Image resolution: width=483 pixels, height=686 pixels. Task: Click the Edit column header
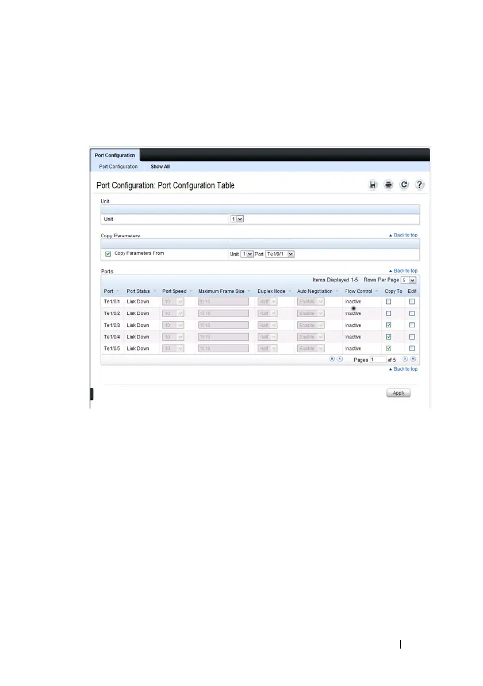(x=412, y=291)
